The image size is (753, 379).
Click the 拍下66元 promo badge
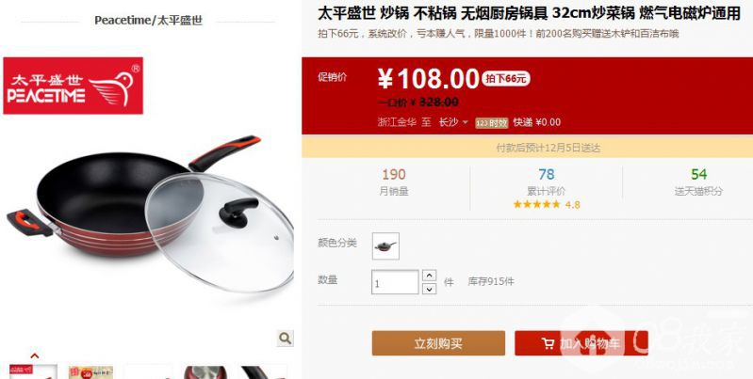coord(506,79)
